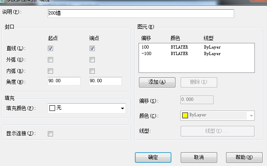Enable the 显示连接 checkbox
The image size is (267, 166).
coord(51,134)
